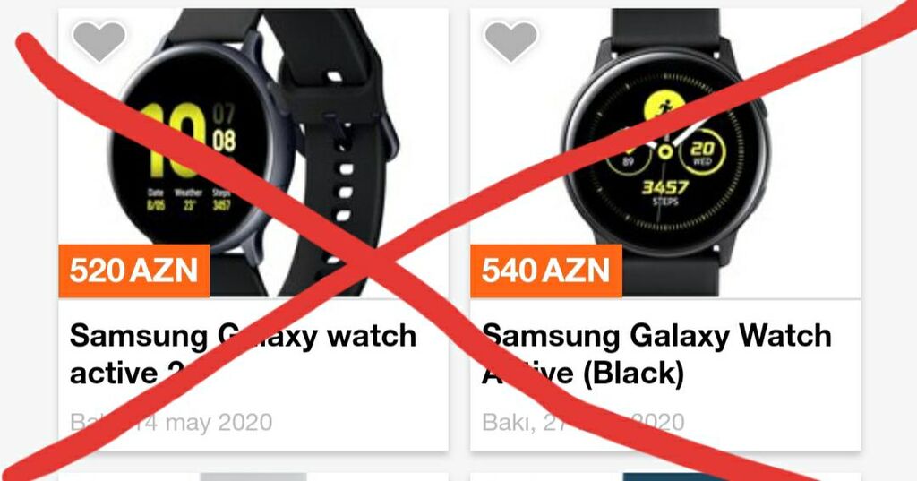Image resolution: width=917 pixels, height=481 pixels.
Task: Tap the heart icon on the 540 AZN listing
Action: pos(510,40)
